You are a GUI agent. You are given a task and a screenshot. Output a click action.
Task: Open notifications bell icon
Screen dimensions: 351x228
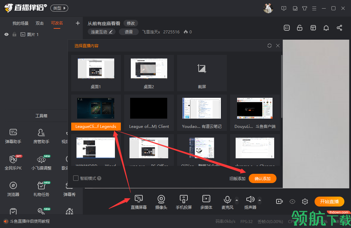tap(326, 28)
